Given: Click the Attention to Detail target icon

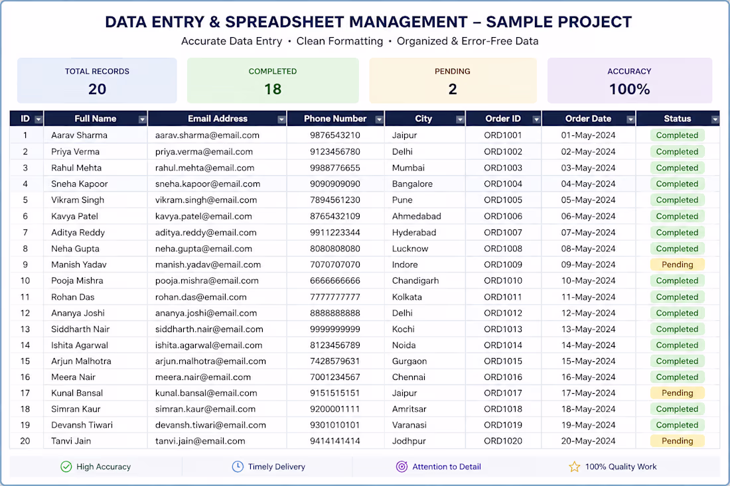Looking at the screenshot, I should coord(402,467).
